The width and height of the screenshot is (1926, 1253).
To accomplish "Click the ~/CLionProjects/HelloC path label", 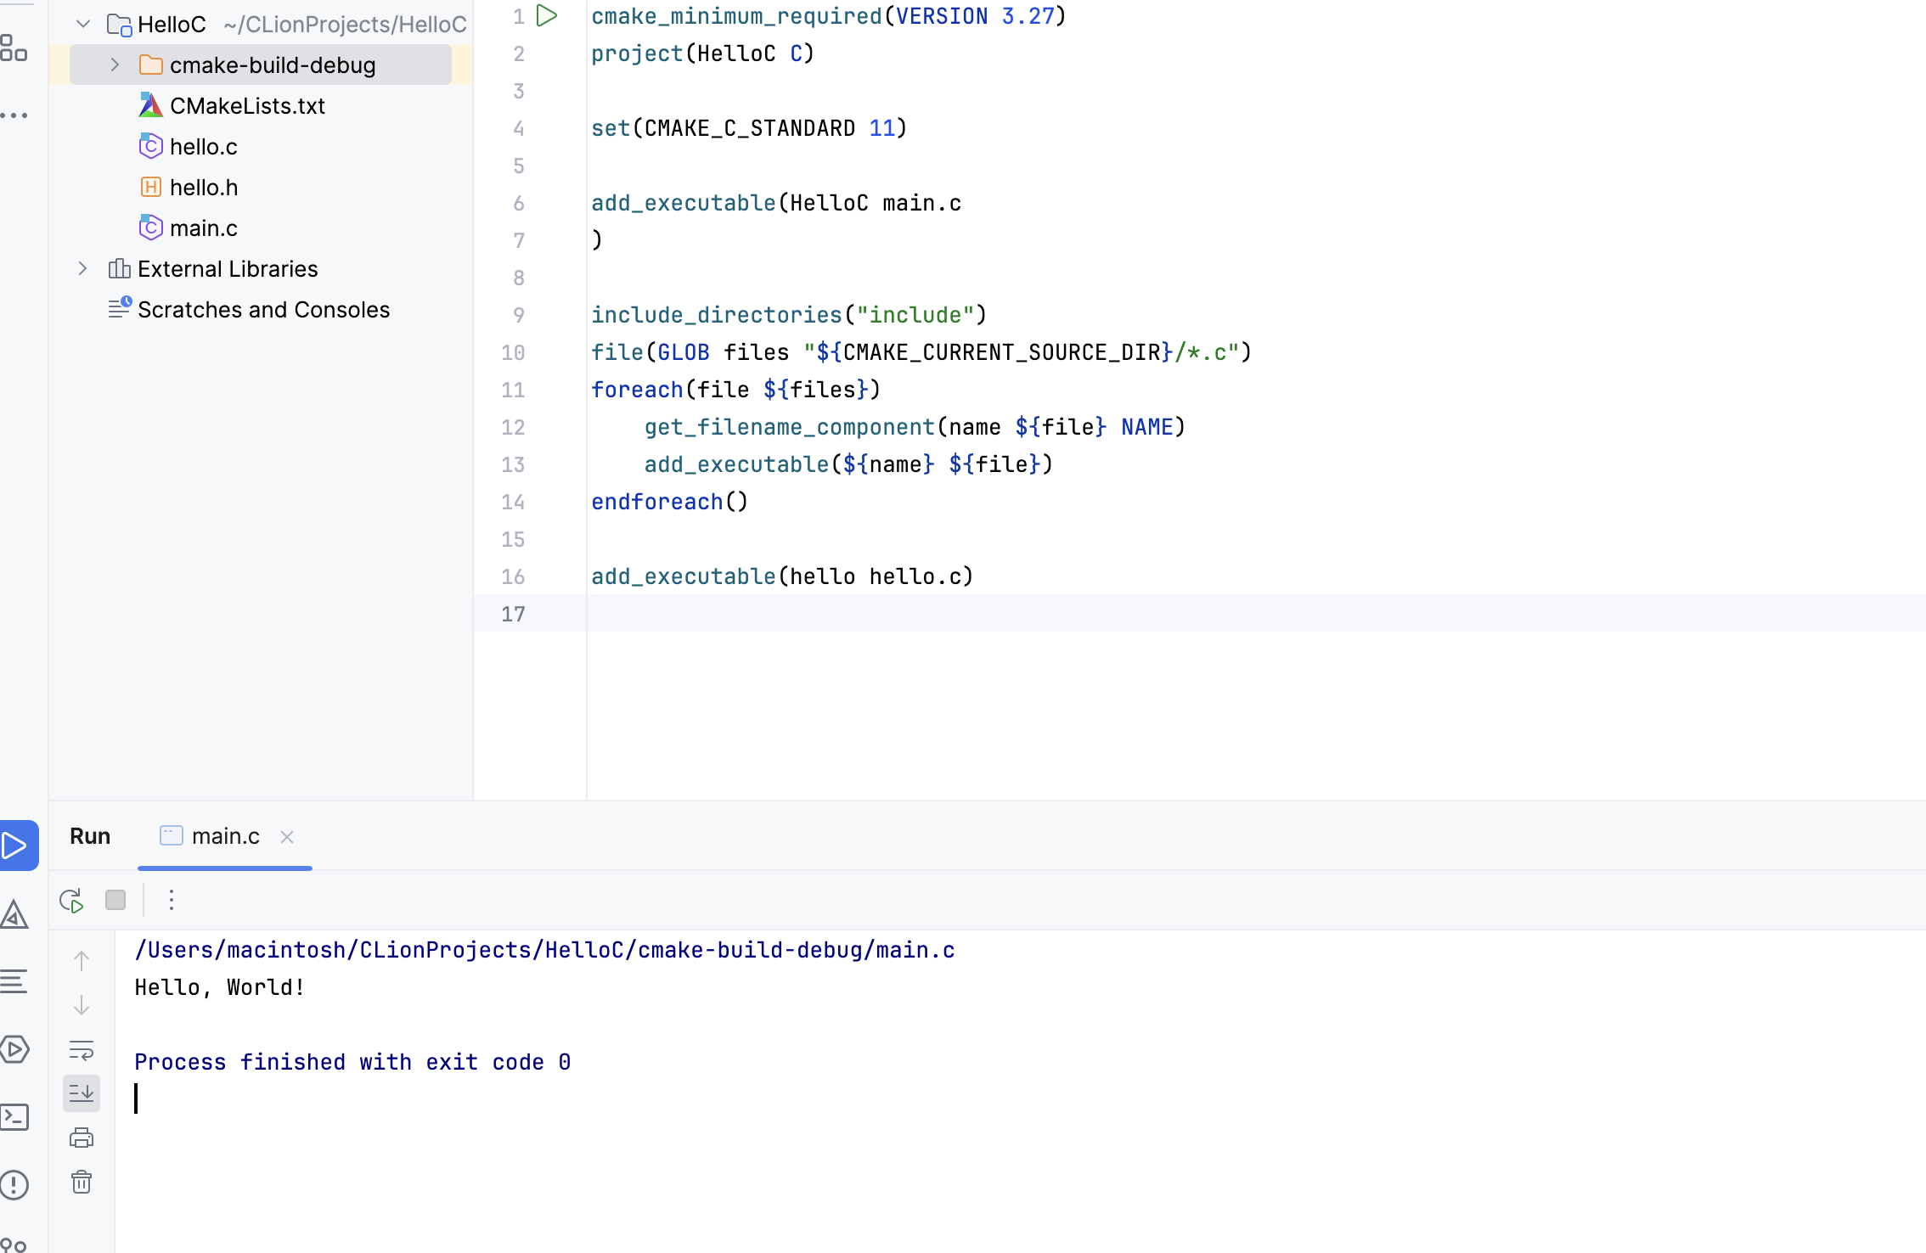I will (345, 24).
